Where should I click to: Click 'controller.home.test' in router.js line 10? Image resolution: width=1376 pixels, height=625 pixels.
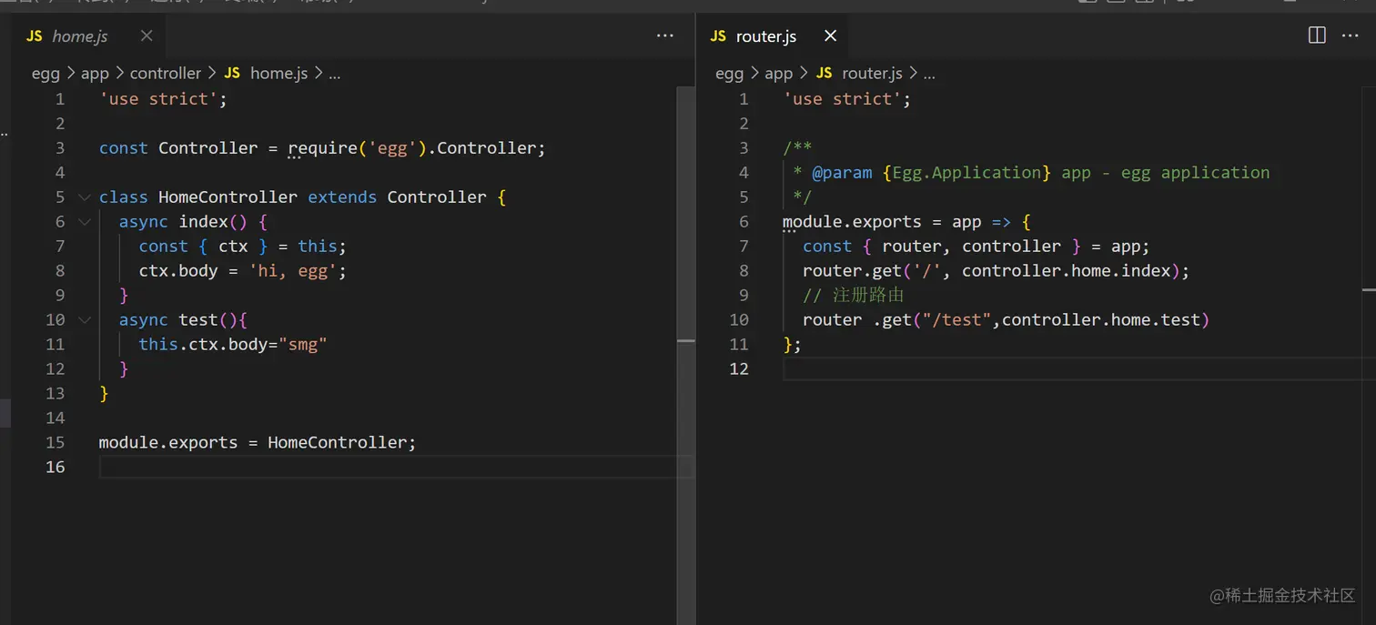click(1100, 320)
